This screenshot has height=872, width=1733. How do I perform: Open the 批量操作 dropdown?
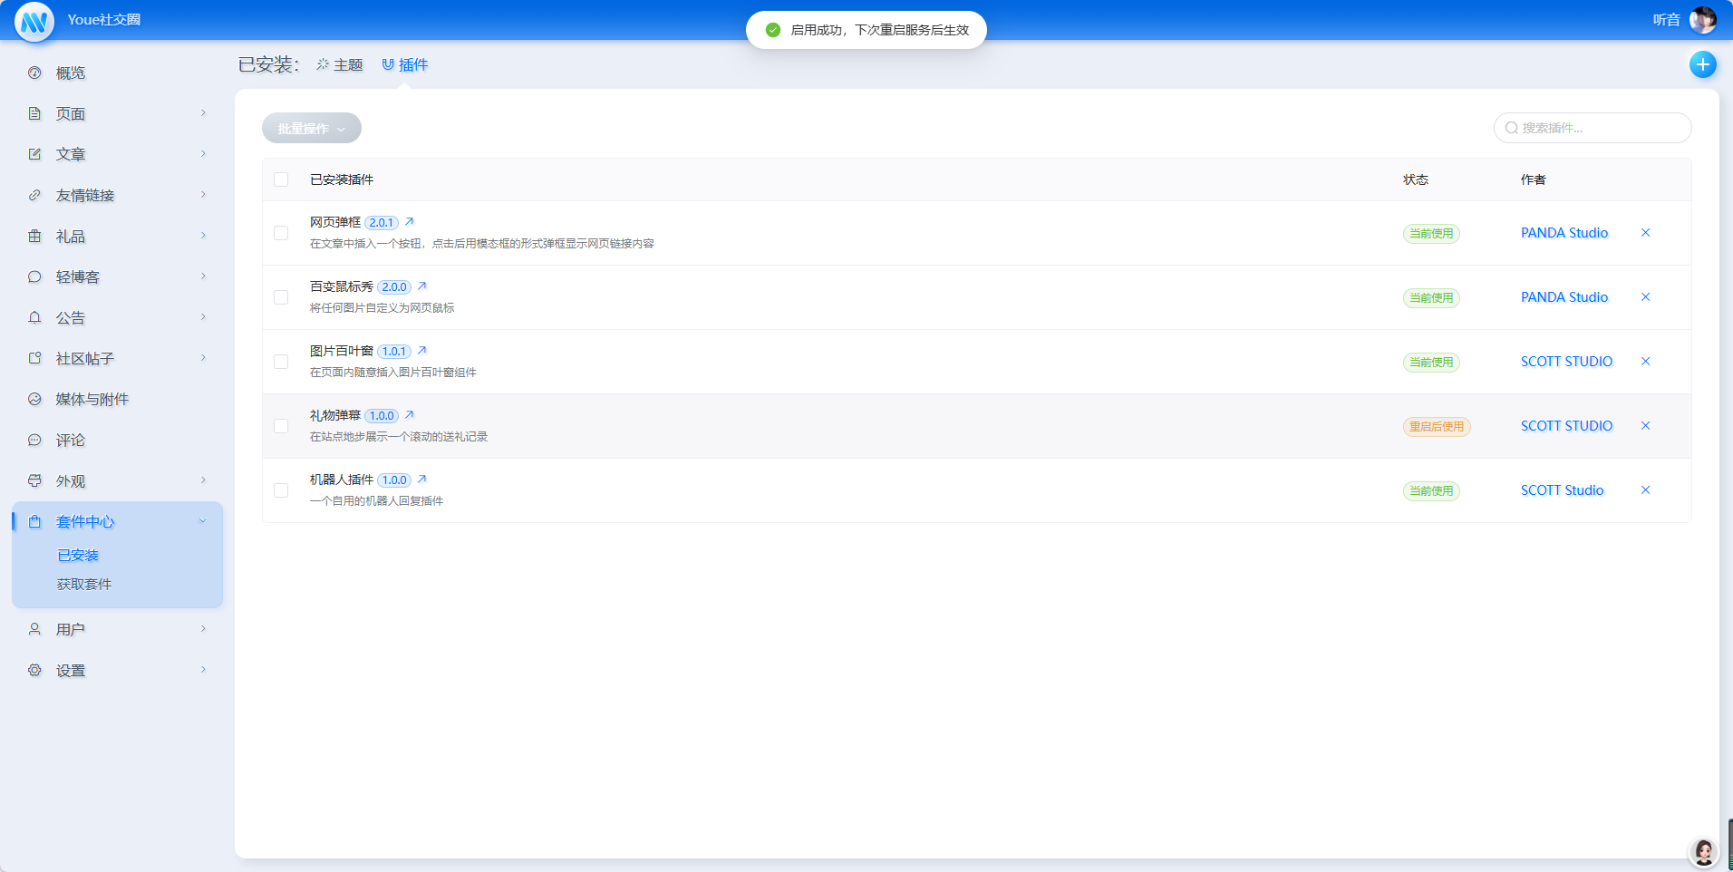tap(311, 129)
